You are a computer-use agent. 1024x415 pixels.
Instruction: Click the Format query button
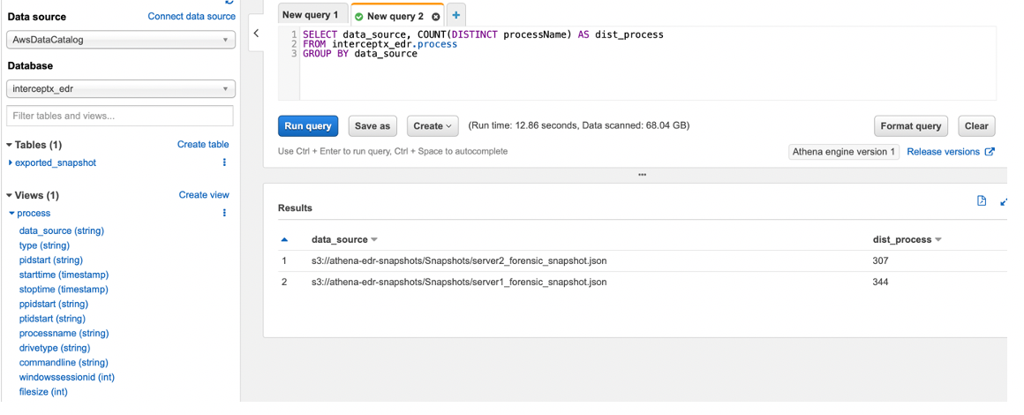(910, 126)
